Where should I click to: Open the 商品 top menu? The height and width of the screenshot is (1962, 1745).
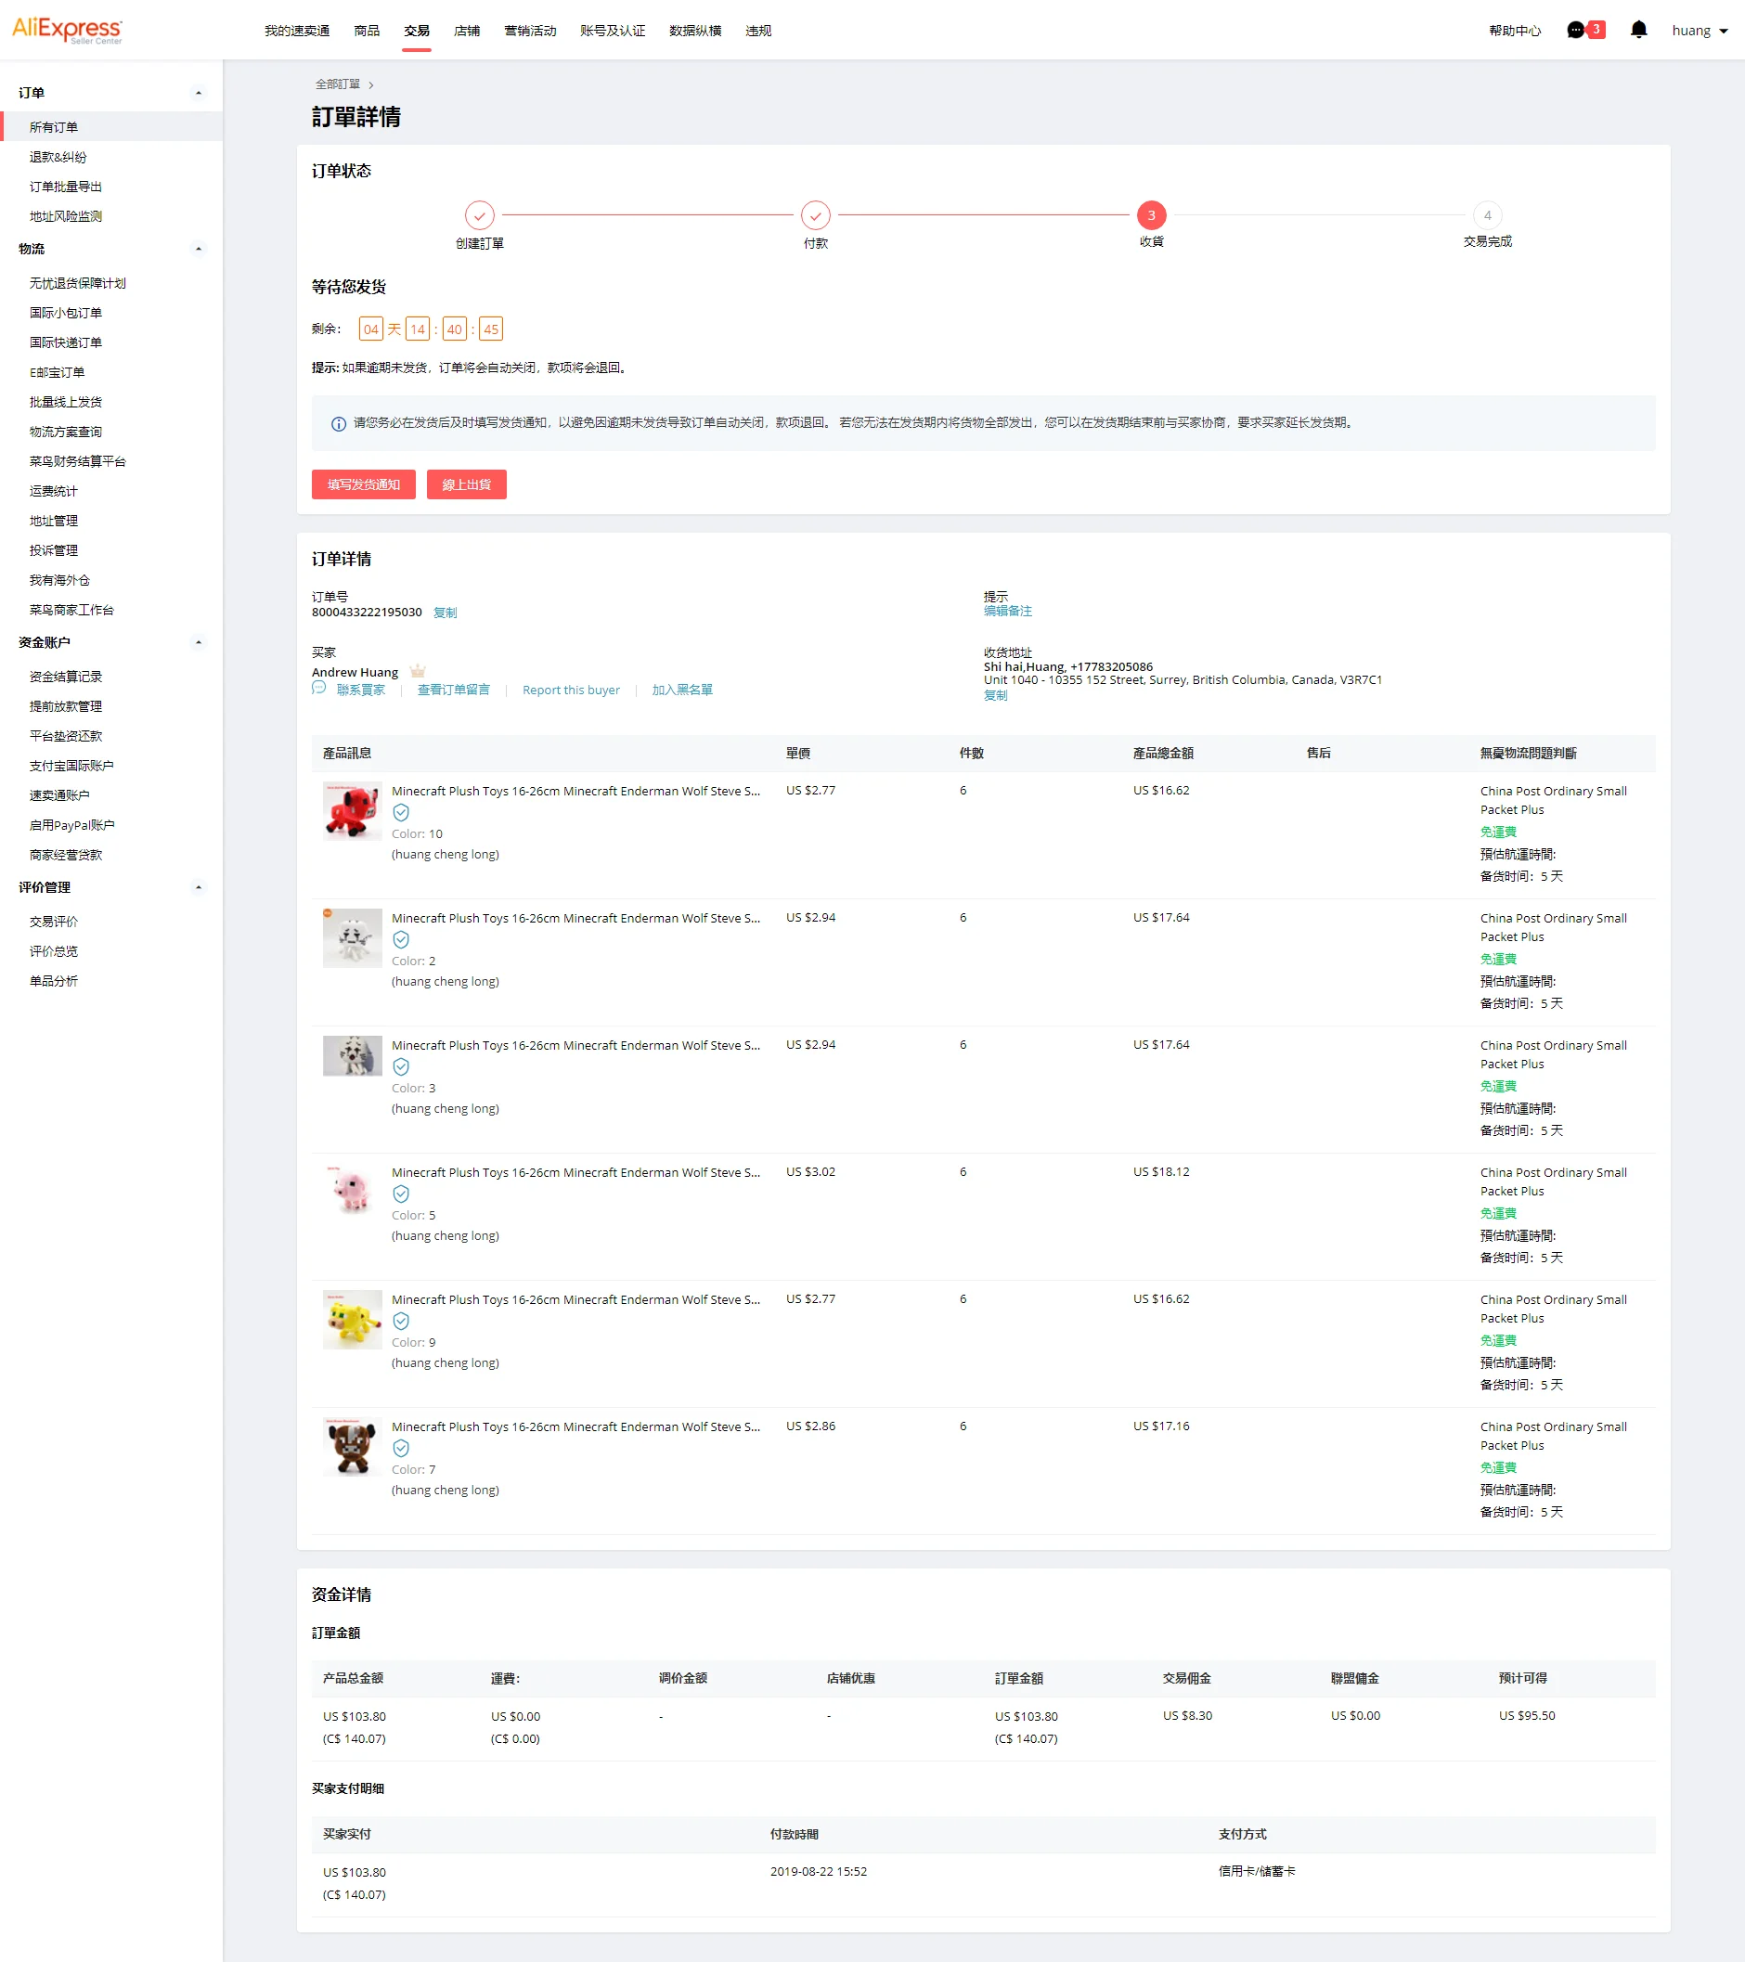(x=367, y=31)
